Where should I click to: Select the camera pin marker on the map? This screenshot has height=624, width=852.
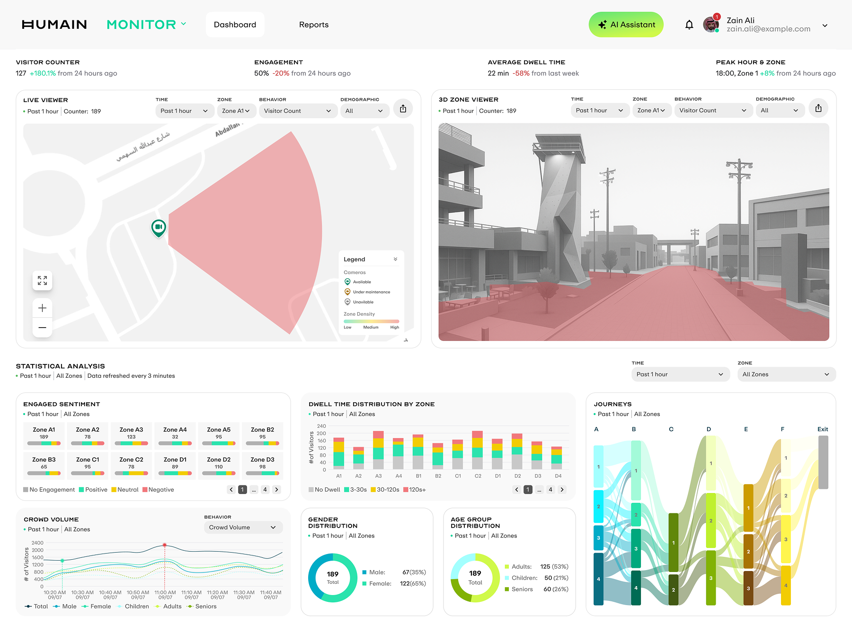(159, 227)
